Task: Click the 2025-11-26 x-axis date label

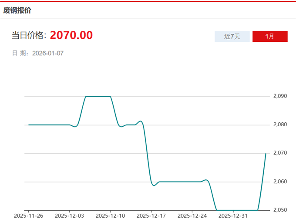Action: pos(29,215)
